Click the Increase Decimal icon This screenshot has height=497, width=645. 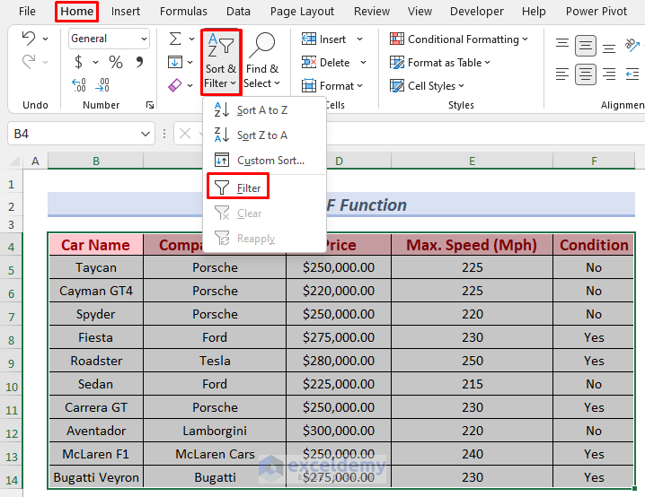78,85
